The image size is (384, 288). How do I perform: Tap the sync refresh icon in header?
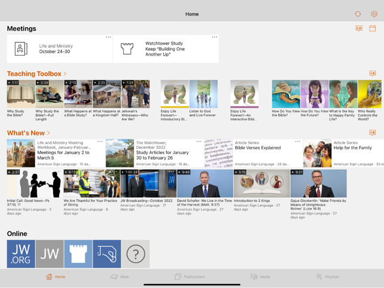358,14
